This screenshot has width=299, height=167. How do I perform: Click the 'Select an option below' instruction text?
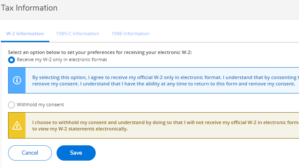(100, 52)
